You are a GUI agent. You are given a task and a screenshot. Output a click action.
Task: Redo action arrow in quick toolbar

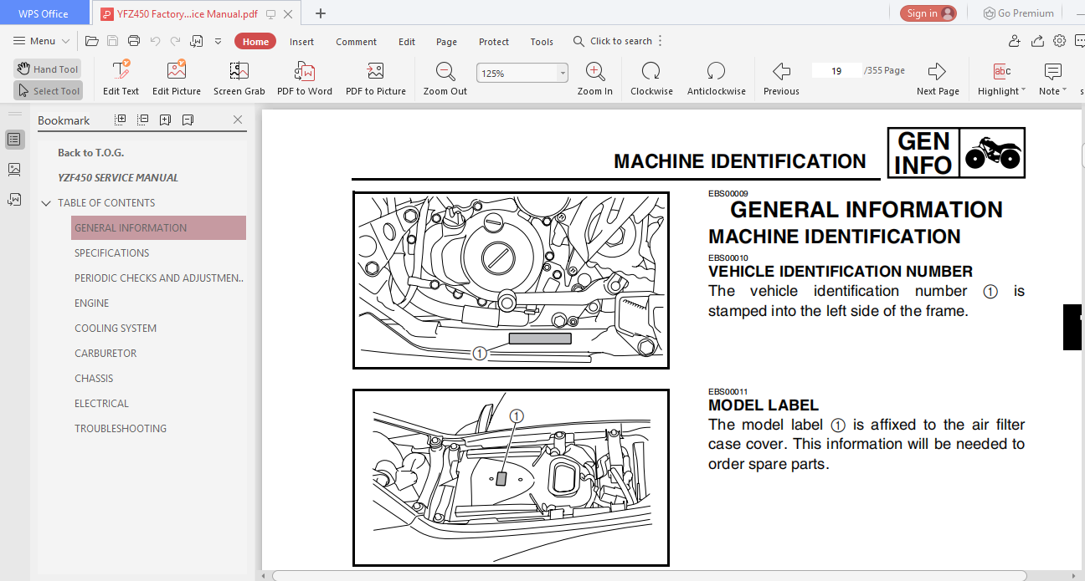(176, 41)
